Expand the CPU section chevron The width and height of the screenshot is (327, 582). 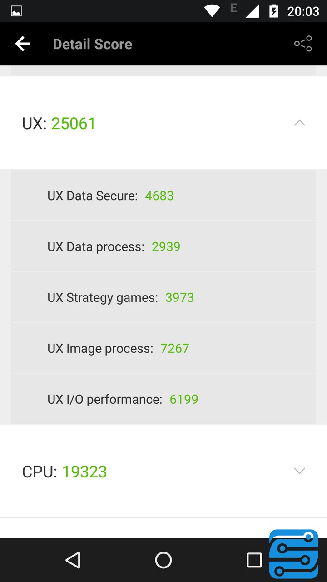[x=300, y=471]
